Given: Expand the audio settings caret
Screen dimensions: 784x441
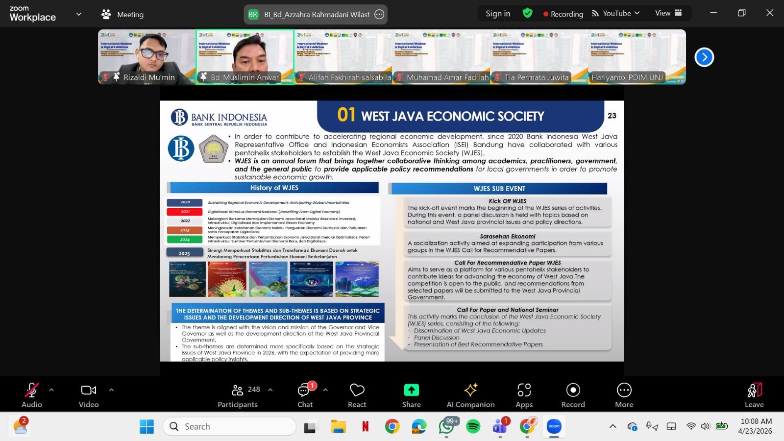Looking at the screenshot, I should pyautogui.click(x=51, y=390).
